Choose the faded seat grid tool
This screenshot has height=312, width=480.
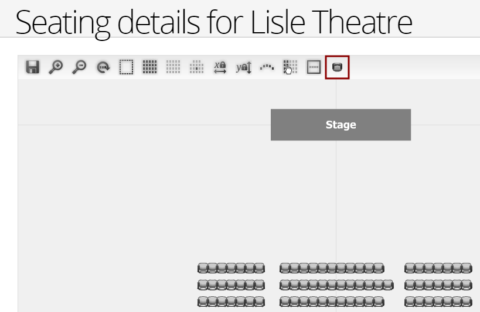pos(173,67)
